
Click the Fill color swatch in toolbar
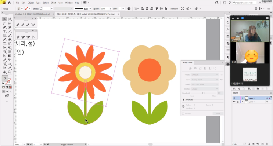pos(5,79)
